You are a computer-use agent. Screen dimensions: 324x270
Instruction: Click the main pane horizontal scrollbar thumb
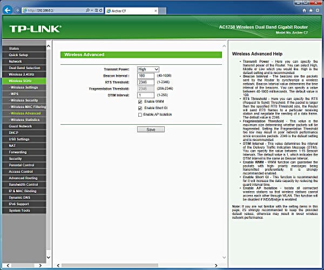[x=110, y=266]
